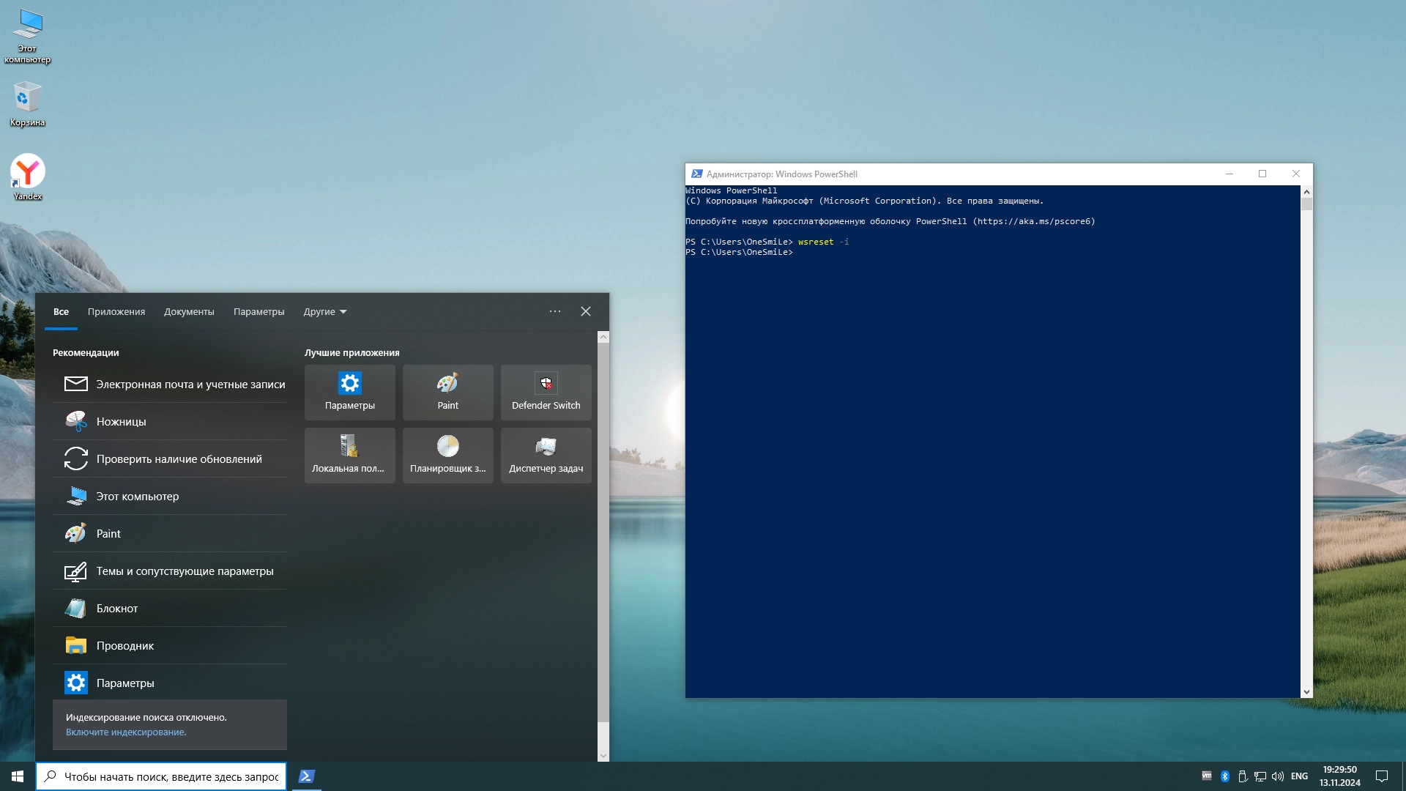Select the Параметры search filter tab

(258, 312)
